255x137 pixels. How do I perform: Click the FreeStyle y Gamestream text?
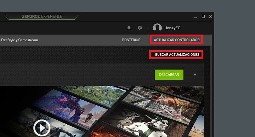[x=19, y=40]
